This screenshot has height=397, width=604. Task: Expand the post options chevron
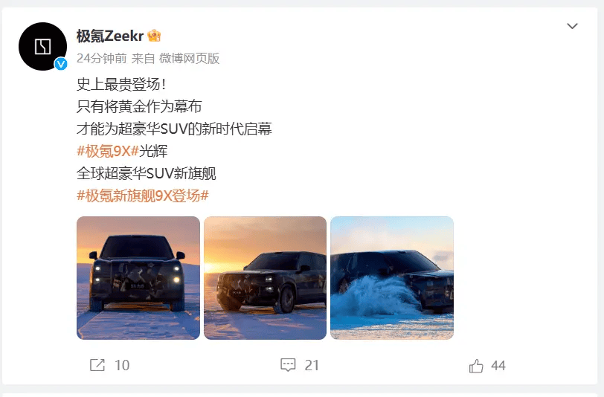[x=573, y=26]
